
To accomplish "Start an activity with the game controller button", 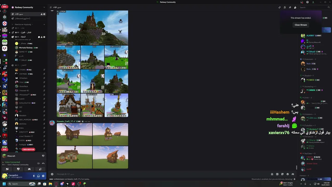I will pyautogui.click(x=29, y=169).
